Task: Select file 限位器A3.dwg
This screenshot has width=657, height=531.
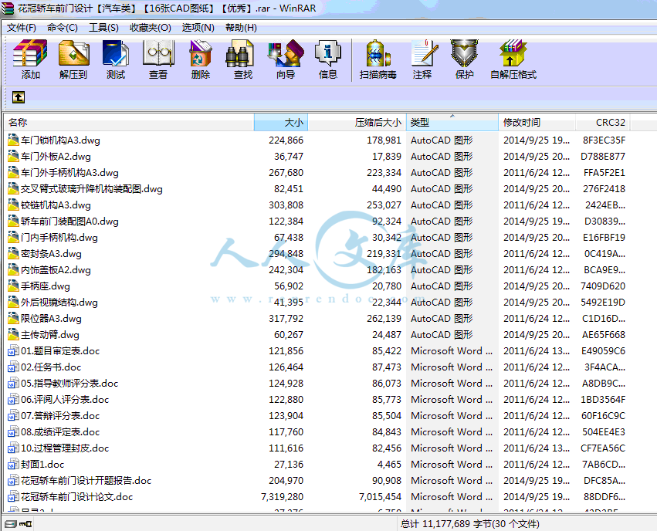Action: pos(51,319)
